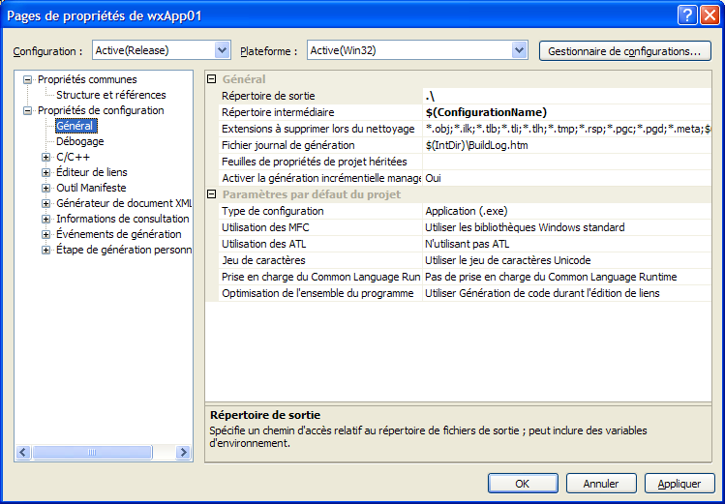Select Informations de consultation tree label
Image resolution: width=725 pixels, height=504 pixels.
[x=123, y=219]
